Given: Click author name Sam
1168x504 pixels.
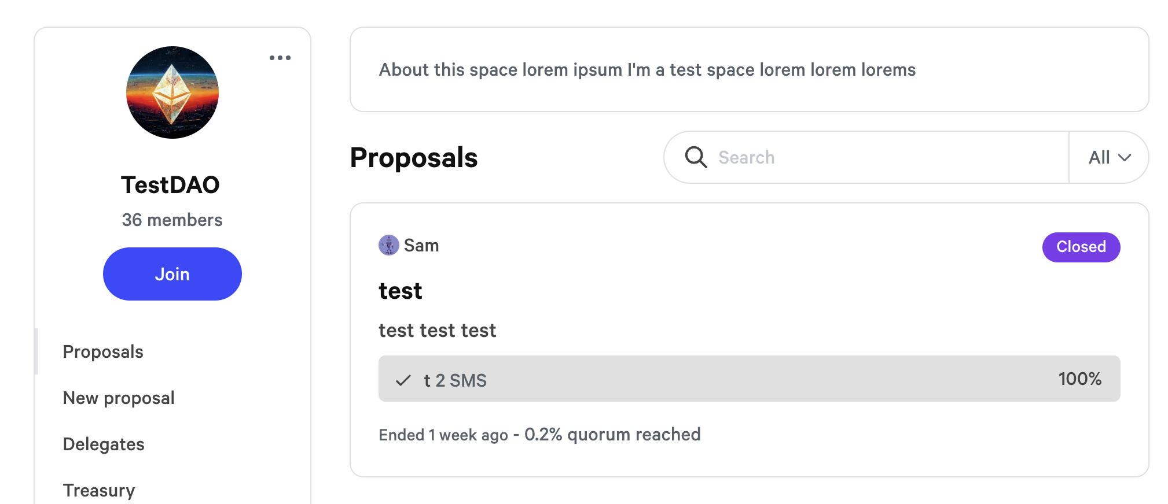Looking at the screenshot, I should pos(421,246).
